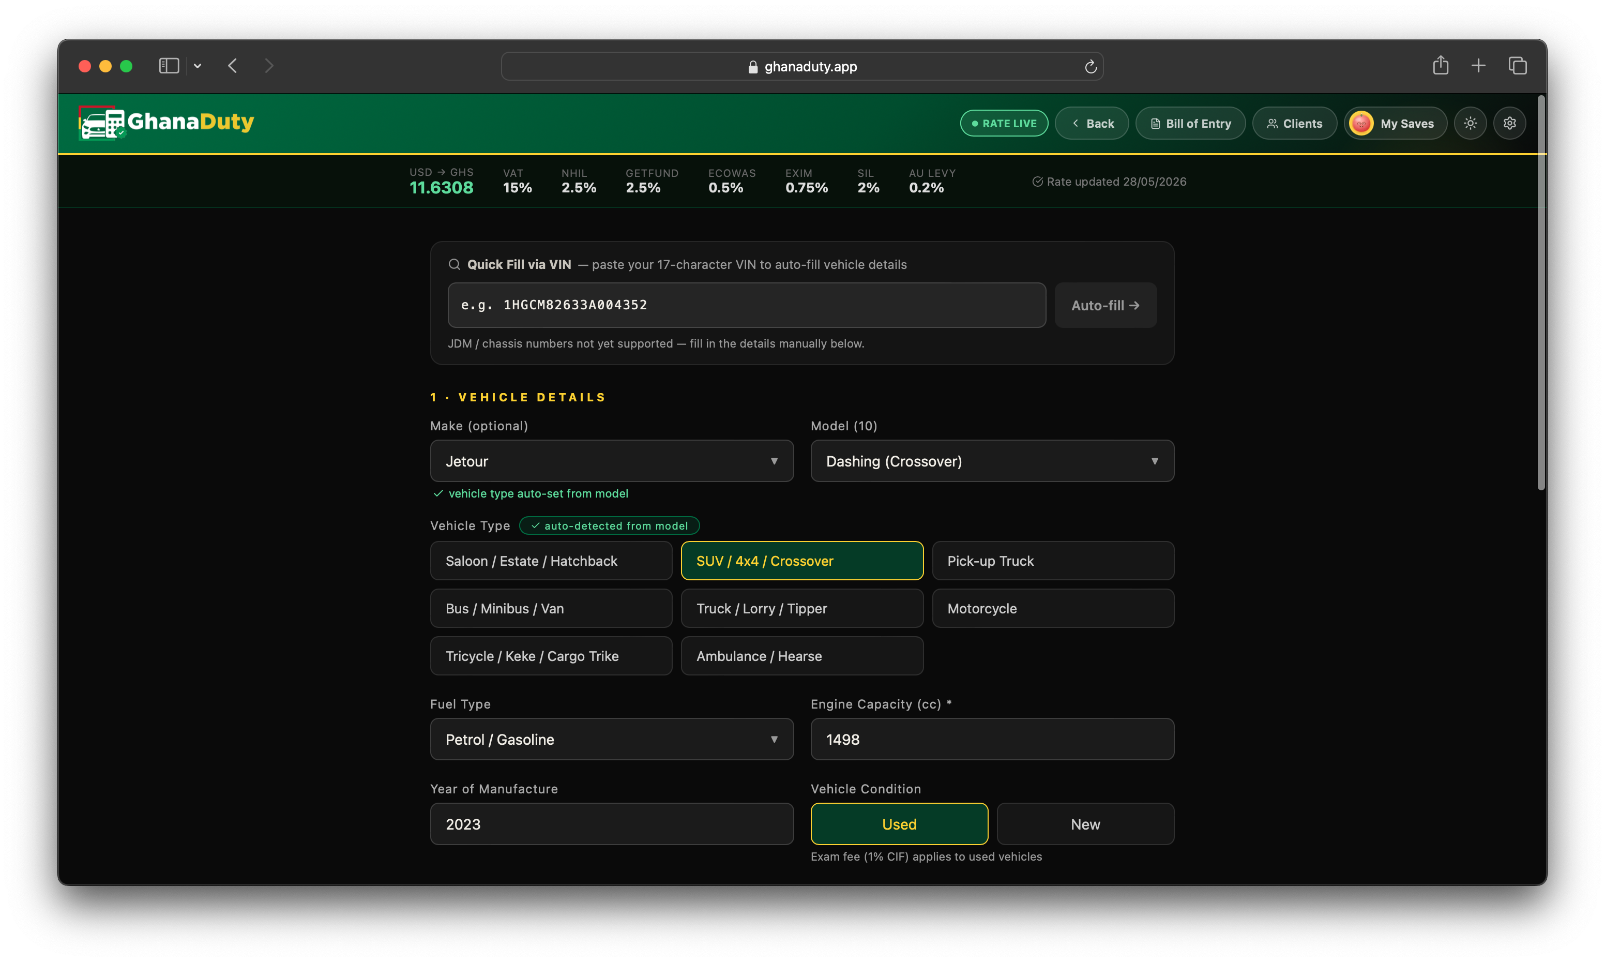The image size is (1605, 962).
Task: Open a new tab with plus icon
Action: (1478, 66)
